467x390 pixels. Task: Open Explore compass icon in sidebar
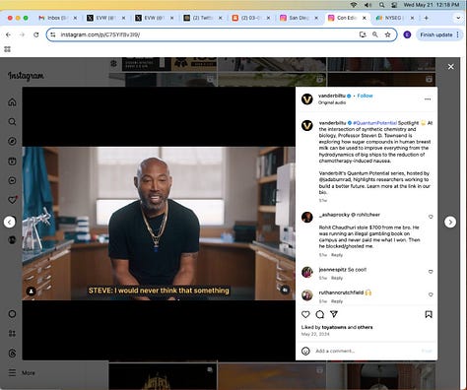coord(12,141)
